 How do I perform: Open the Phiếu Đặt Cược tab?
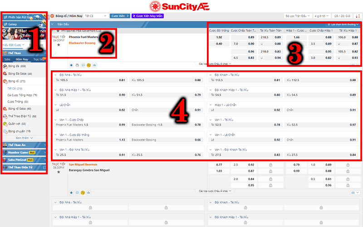click(13, 45)
